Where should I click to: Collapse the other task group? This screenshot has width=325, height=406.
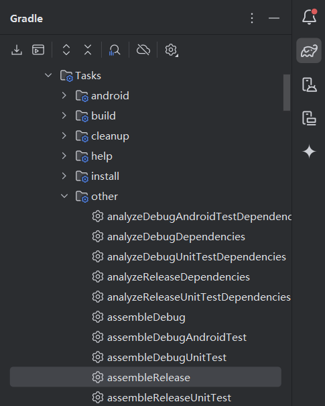point(64,196)
